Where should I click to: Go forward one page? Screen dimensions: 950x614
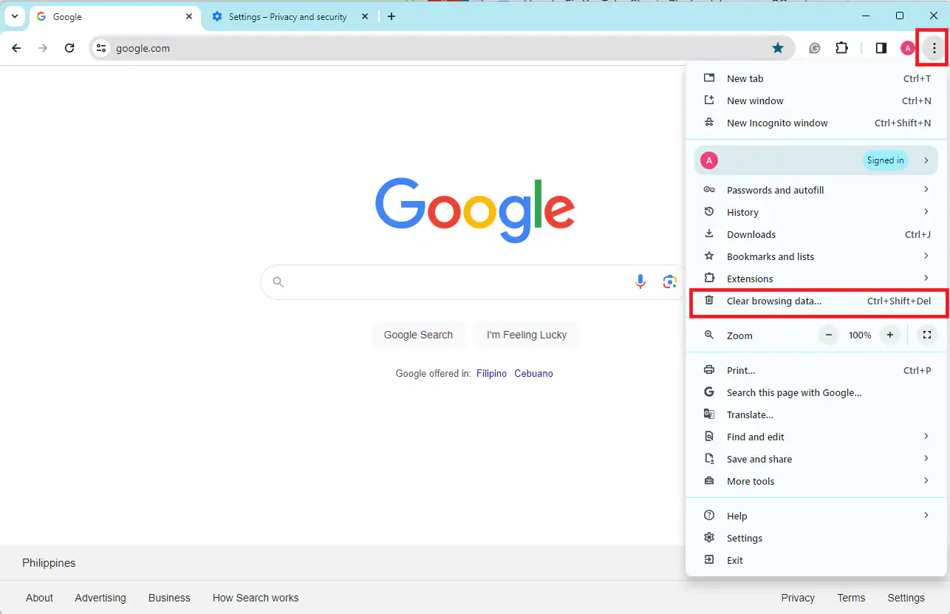[43, 48]
